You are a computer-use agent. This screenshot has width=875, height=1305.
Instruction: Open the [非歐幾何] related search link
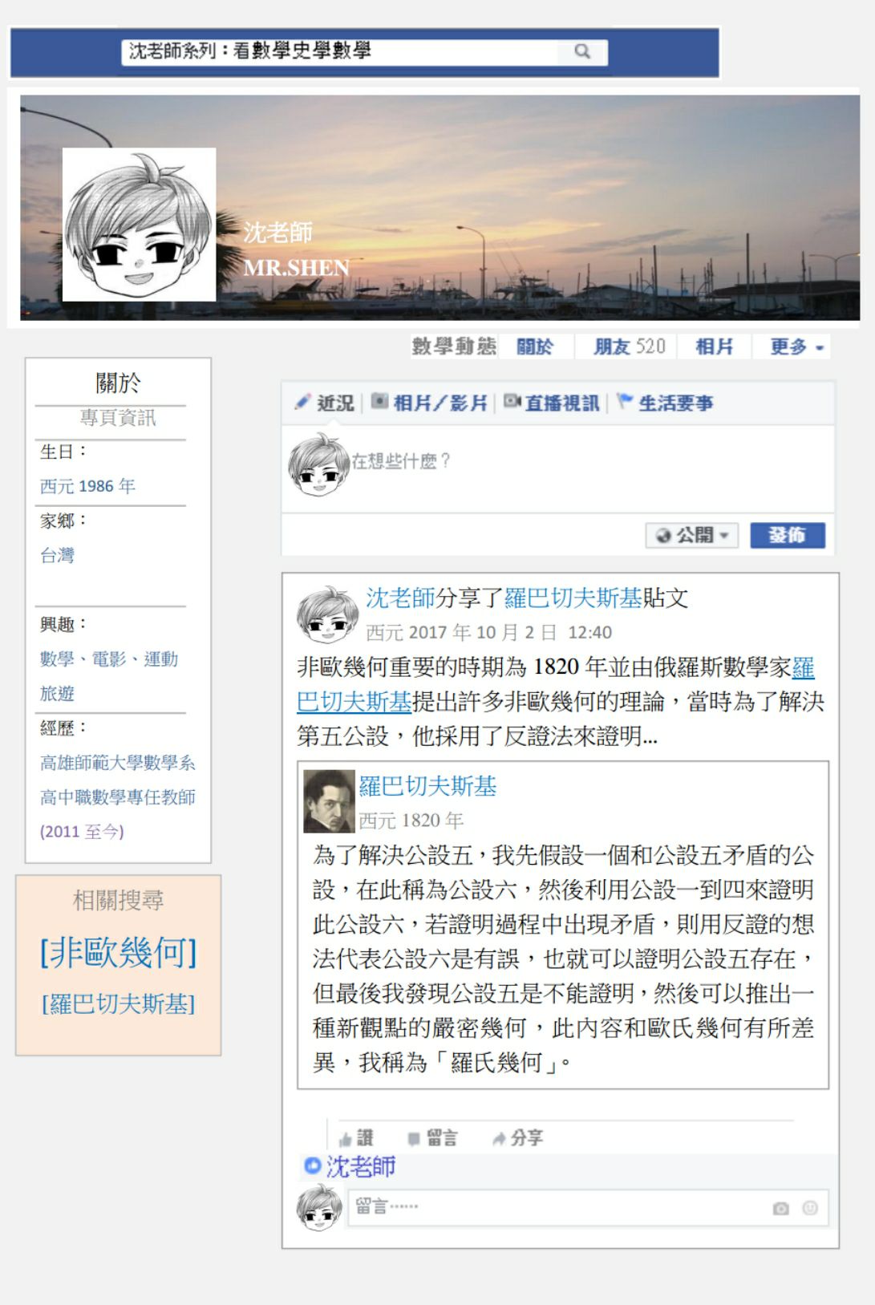tap(118, 953)
